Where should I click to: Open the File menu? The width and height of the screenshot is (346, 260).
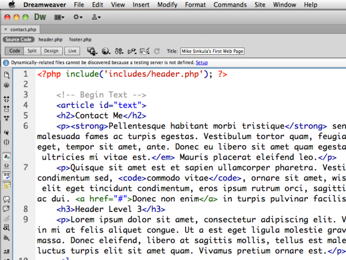tap(79, 4)
